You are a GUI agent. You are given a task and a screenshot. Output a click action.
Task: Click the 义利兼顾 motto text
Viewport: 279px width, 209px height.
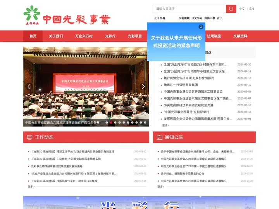184,18
